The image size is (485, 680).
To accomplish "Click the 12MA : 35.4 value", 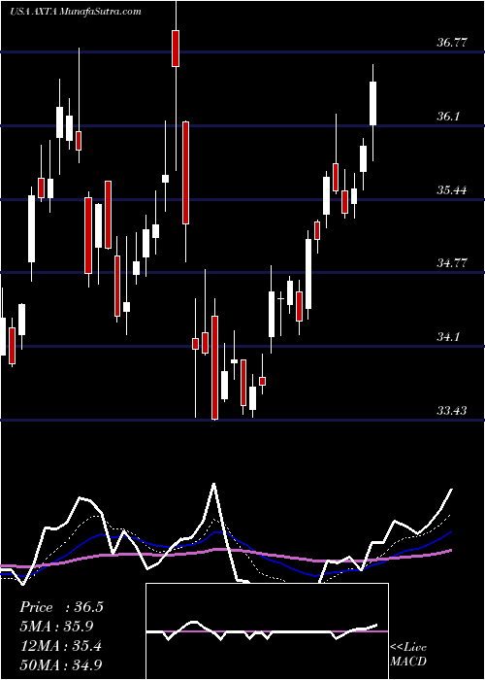I will point(60,646).
